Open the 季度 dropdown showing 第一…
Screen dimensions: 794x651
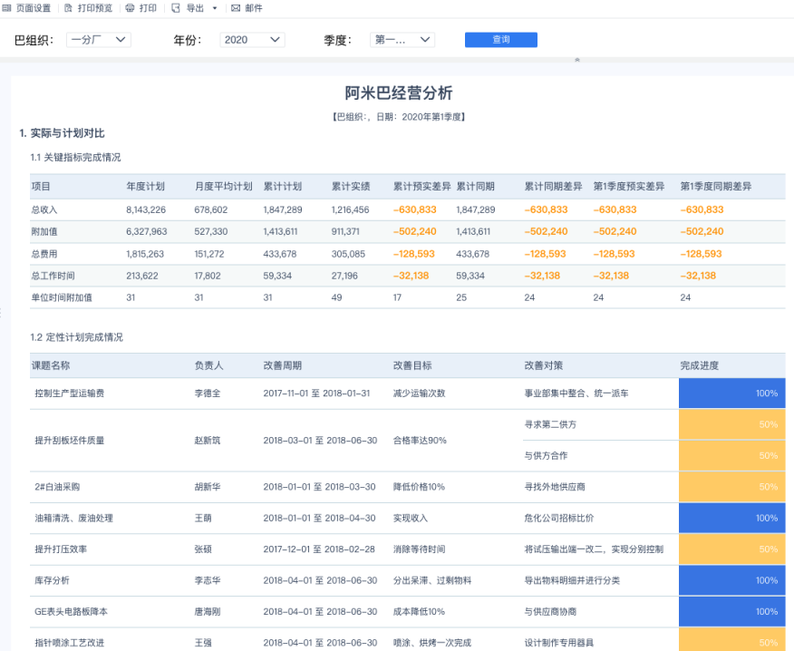(402, 40)
